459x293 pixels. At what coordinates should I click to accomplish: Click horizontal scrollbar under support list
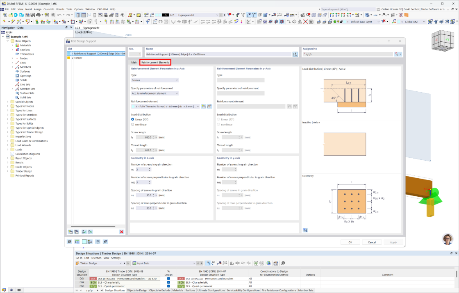(93, 226)
